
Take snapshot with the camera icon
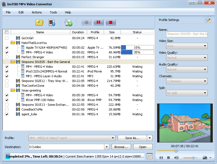(205, 158)
